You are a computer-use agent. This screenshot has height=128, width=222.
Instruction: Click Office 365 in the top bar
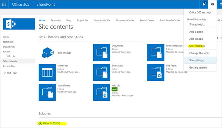coord(21,4)
